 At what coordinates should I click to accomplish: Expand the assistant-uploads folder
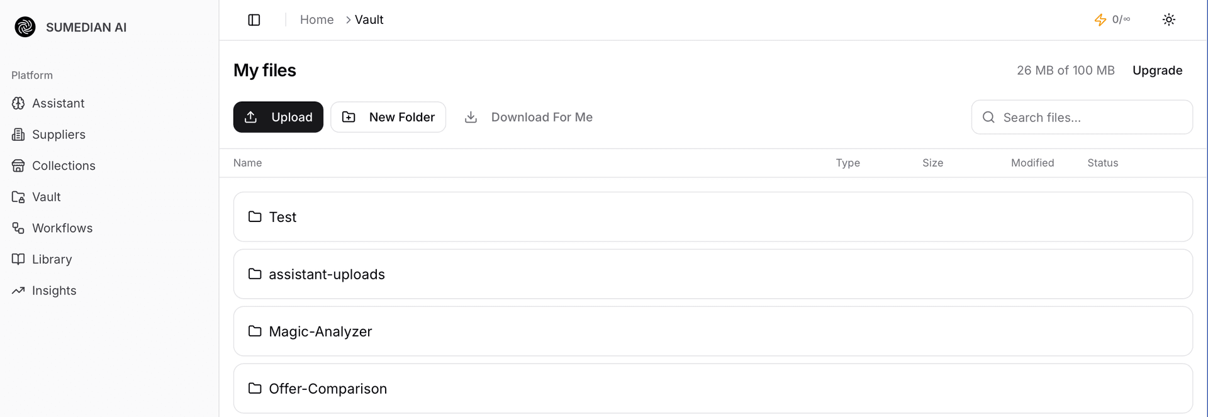(327, 274)
